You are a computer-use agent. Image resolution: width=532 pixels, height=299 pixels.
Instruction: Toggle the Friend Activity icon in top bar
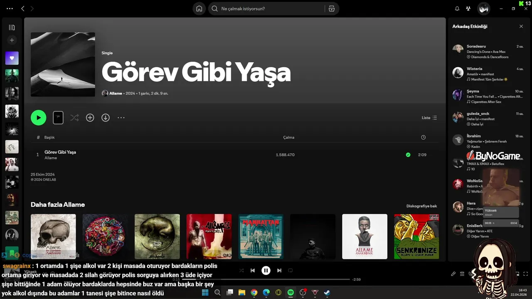tap(468, 8)
